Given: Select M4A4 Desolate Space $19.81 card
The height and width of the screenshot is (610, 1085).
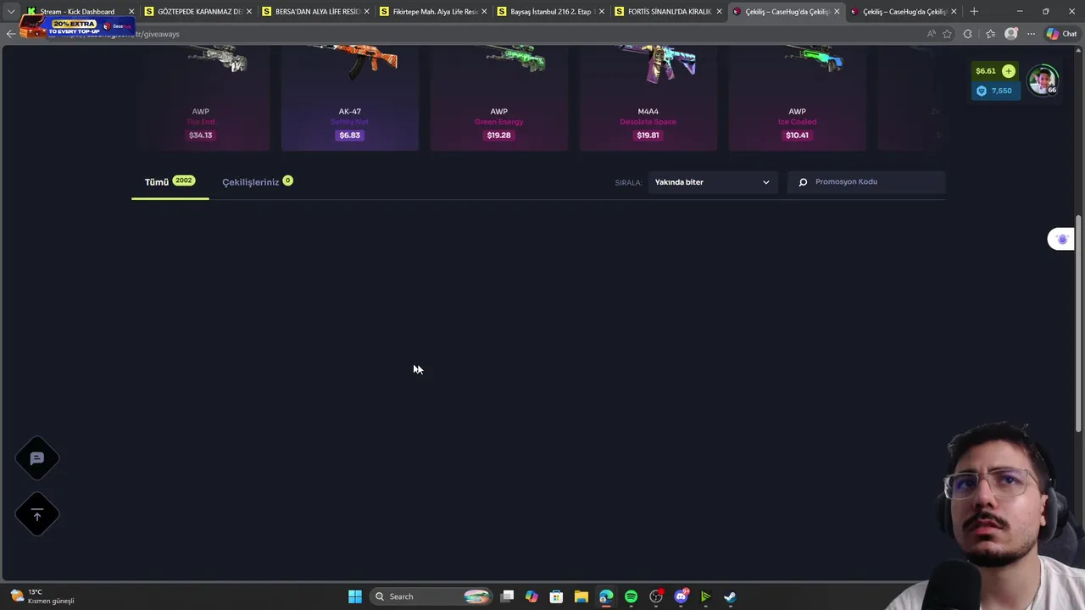Looking at the screenshot, I should click(648, 99).
